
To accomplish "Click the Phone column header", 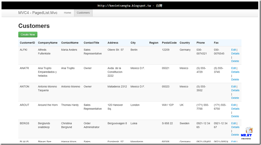I will click(200, 43).
